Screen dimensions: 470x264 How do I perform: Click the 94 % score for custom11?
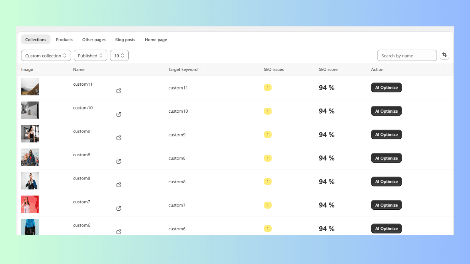click(x=327, y=88)
